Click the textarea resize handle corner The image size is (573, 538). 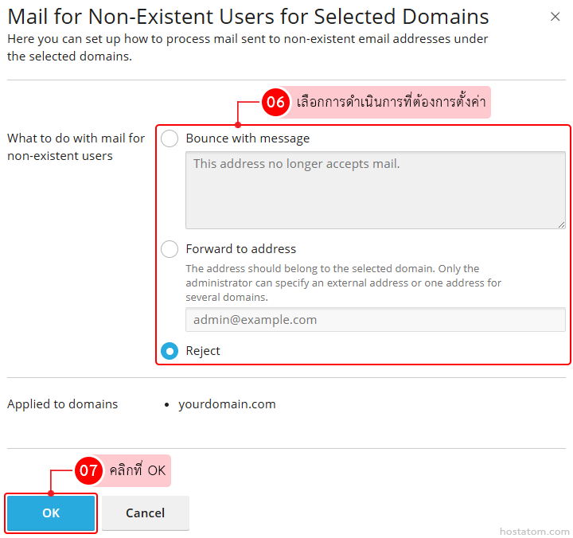pyautogui.click(x=561, y=224)
